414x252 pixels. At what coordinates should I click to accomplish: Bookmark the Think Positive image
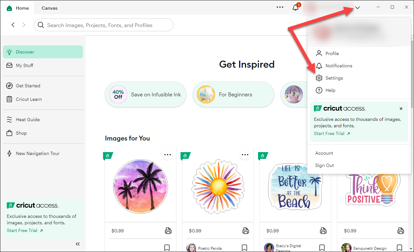400,247
